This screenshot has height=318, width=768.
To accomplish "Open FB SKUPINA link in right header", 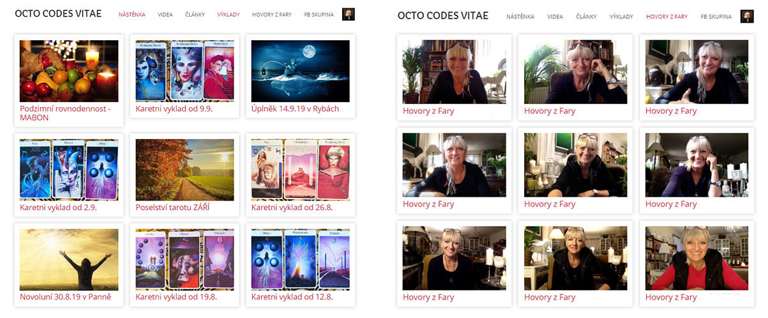I will pos(716,17).
